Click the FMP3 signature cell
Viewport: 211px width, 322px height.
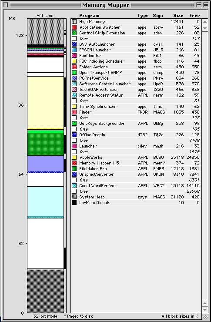pyautogui.click(x=159, y=169)
